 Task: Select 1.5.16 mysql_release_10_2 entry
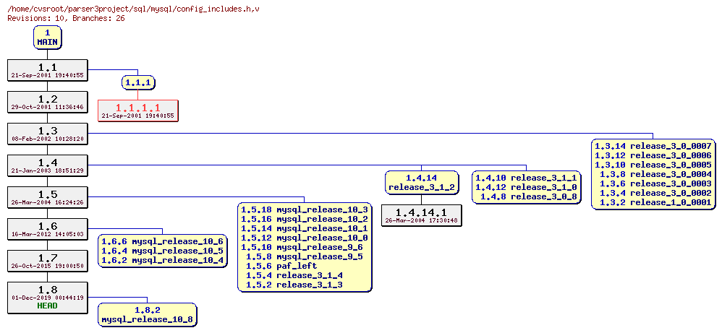tap(305, 219)
